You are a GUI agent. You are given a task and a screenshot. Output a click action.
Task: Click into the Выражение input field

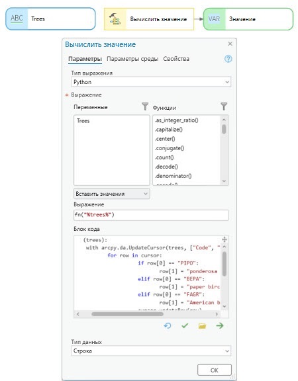tap(151, 215)
